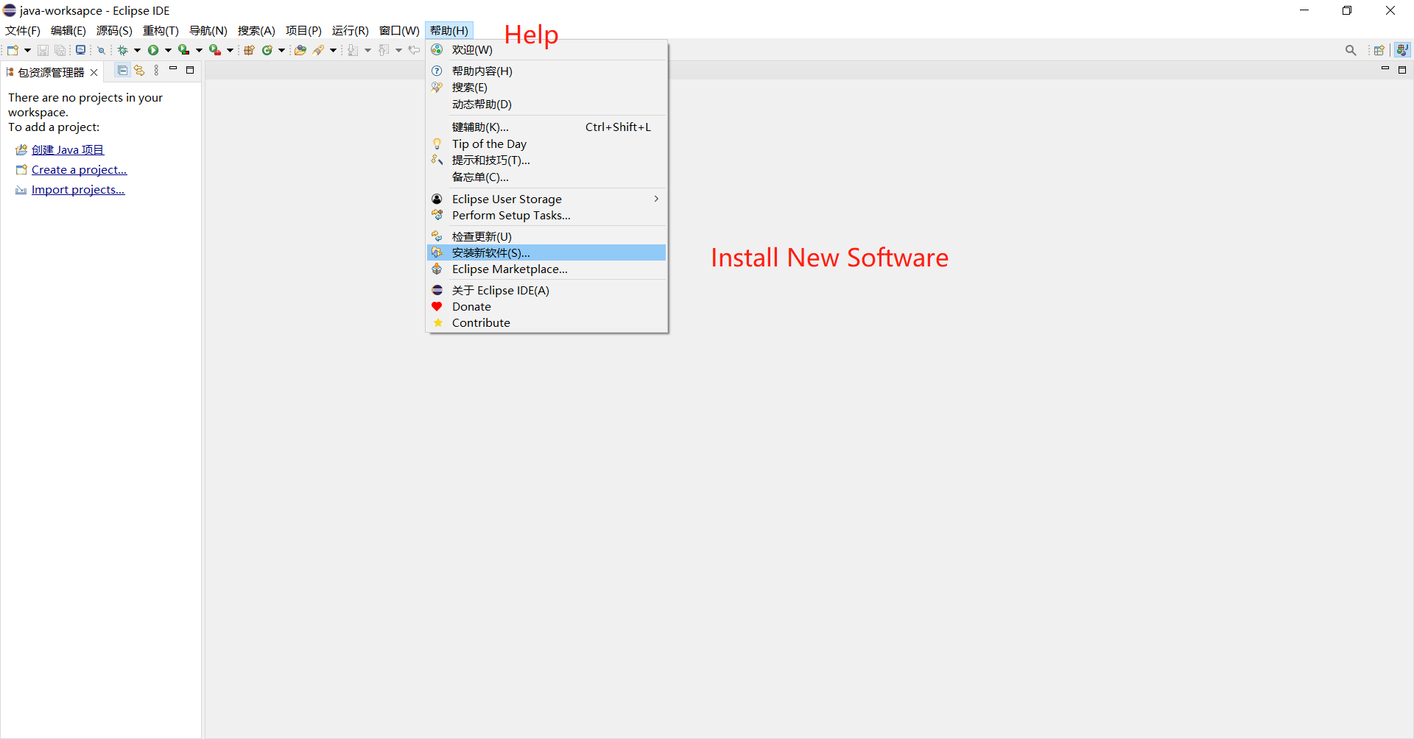Click the magnifier search icon at top right

click(1351, 50)
